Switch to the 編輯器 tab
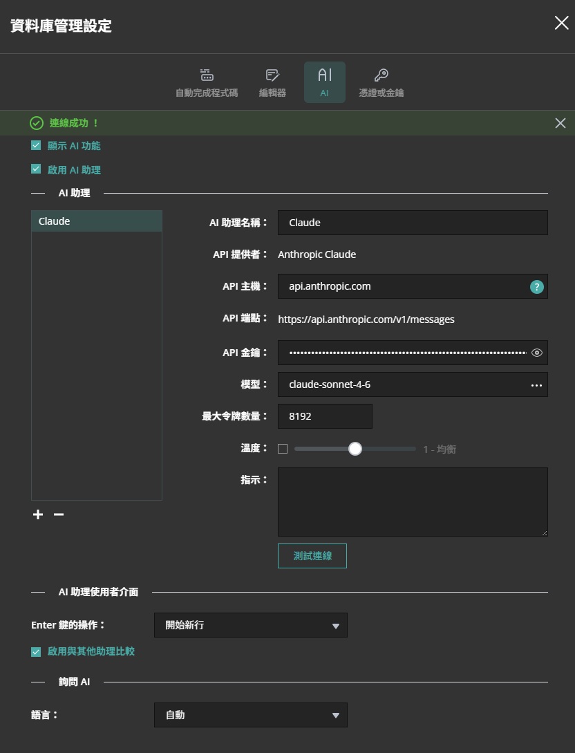575x753 pixels. tap(272, 82)
